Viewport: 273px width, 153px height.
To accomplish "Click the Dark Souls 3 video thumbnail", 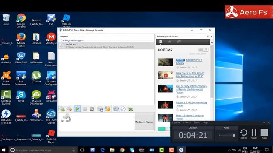I will 166,75.
